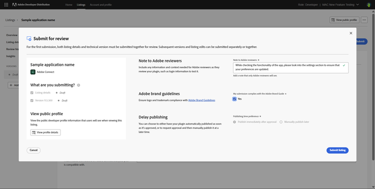Viewport: 375px width, 189px height.
Task: Click the Adobe Connect app icon
Action: point(33,72)
